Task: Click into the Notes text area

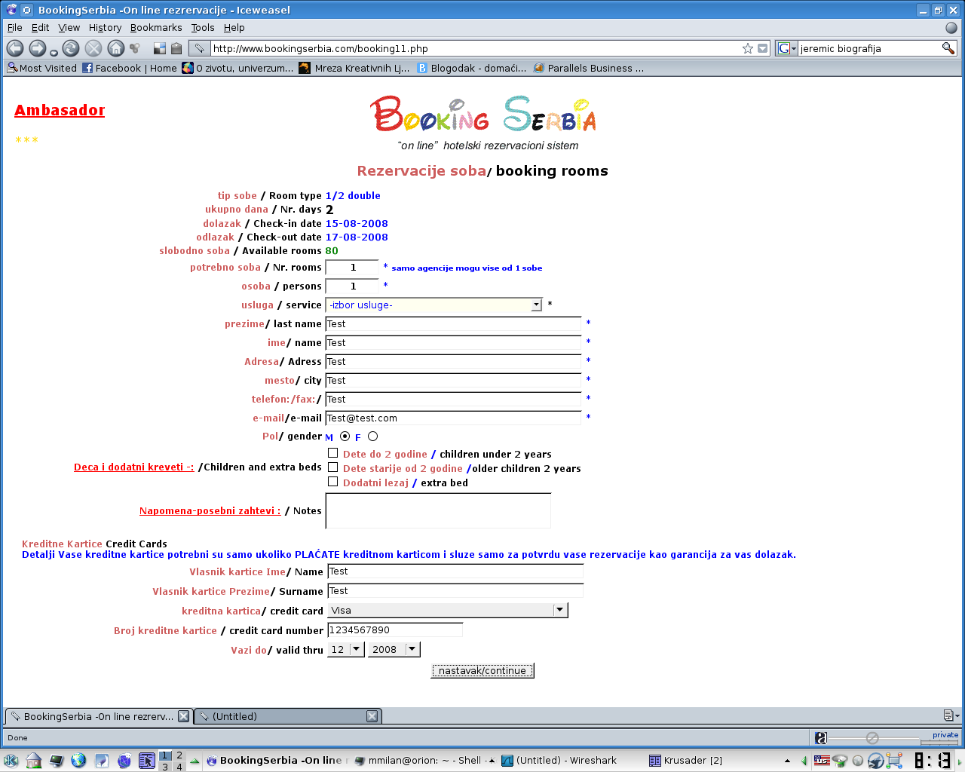Action: pyautogui.click(x=437, y=510)
